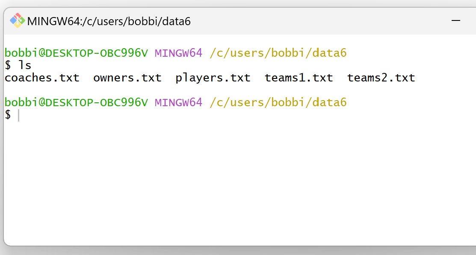Click the window title MINGW64:/c/users/bobbi/data6

click(x=109, y=21)
